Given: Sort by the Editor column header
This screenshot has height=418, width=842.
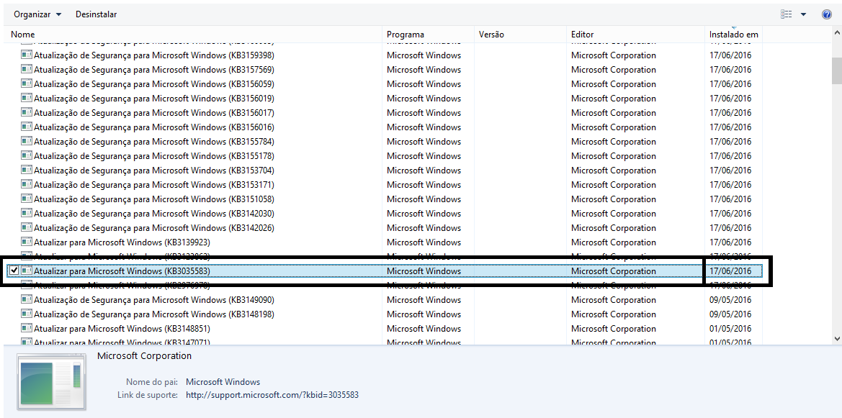Looking at the screenshot, I should 635,35.
